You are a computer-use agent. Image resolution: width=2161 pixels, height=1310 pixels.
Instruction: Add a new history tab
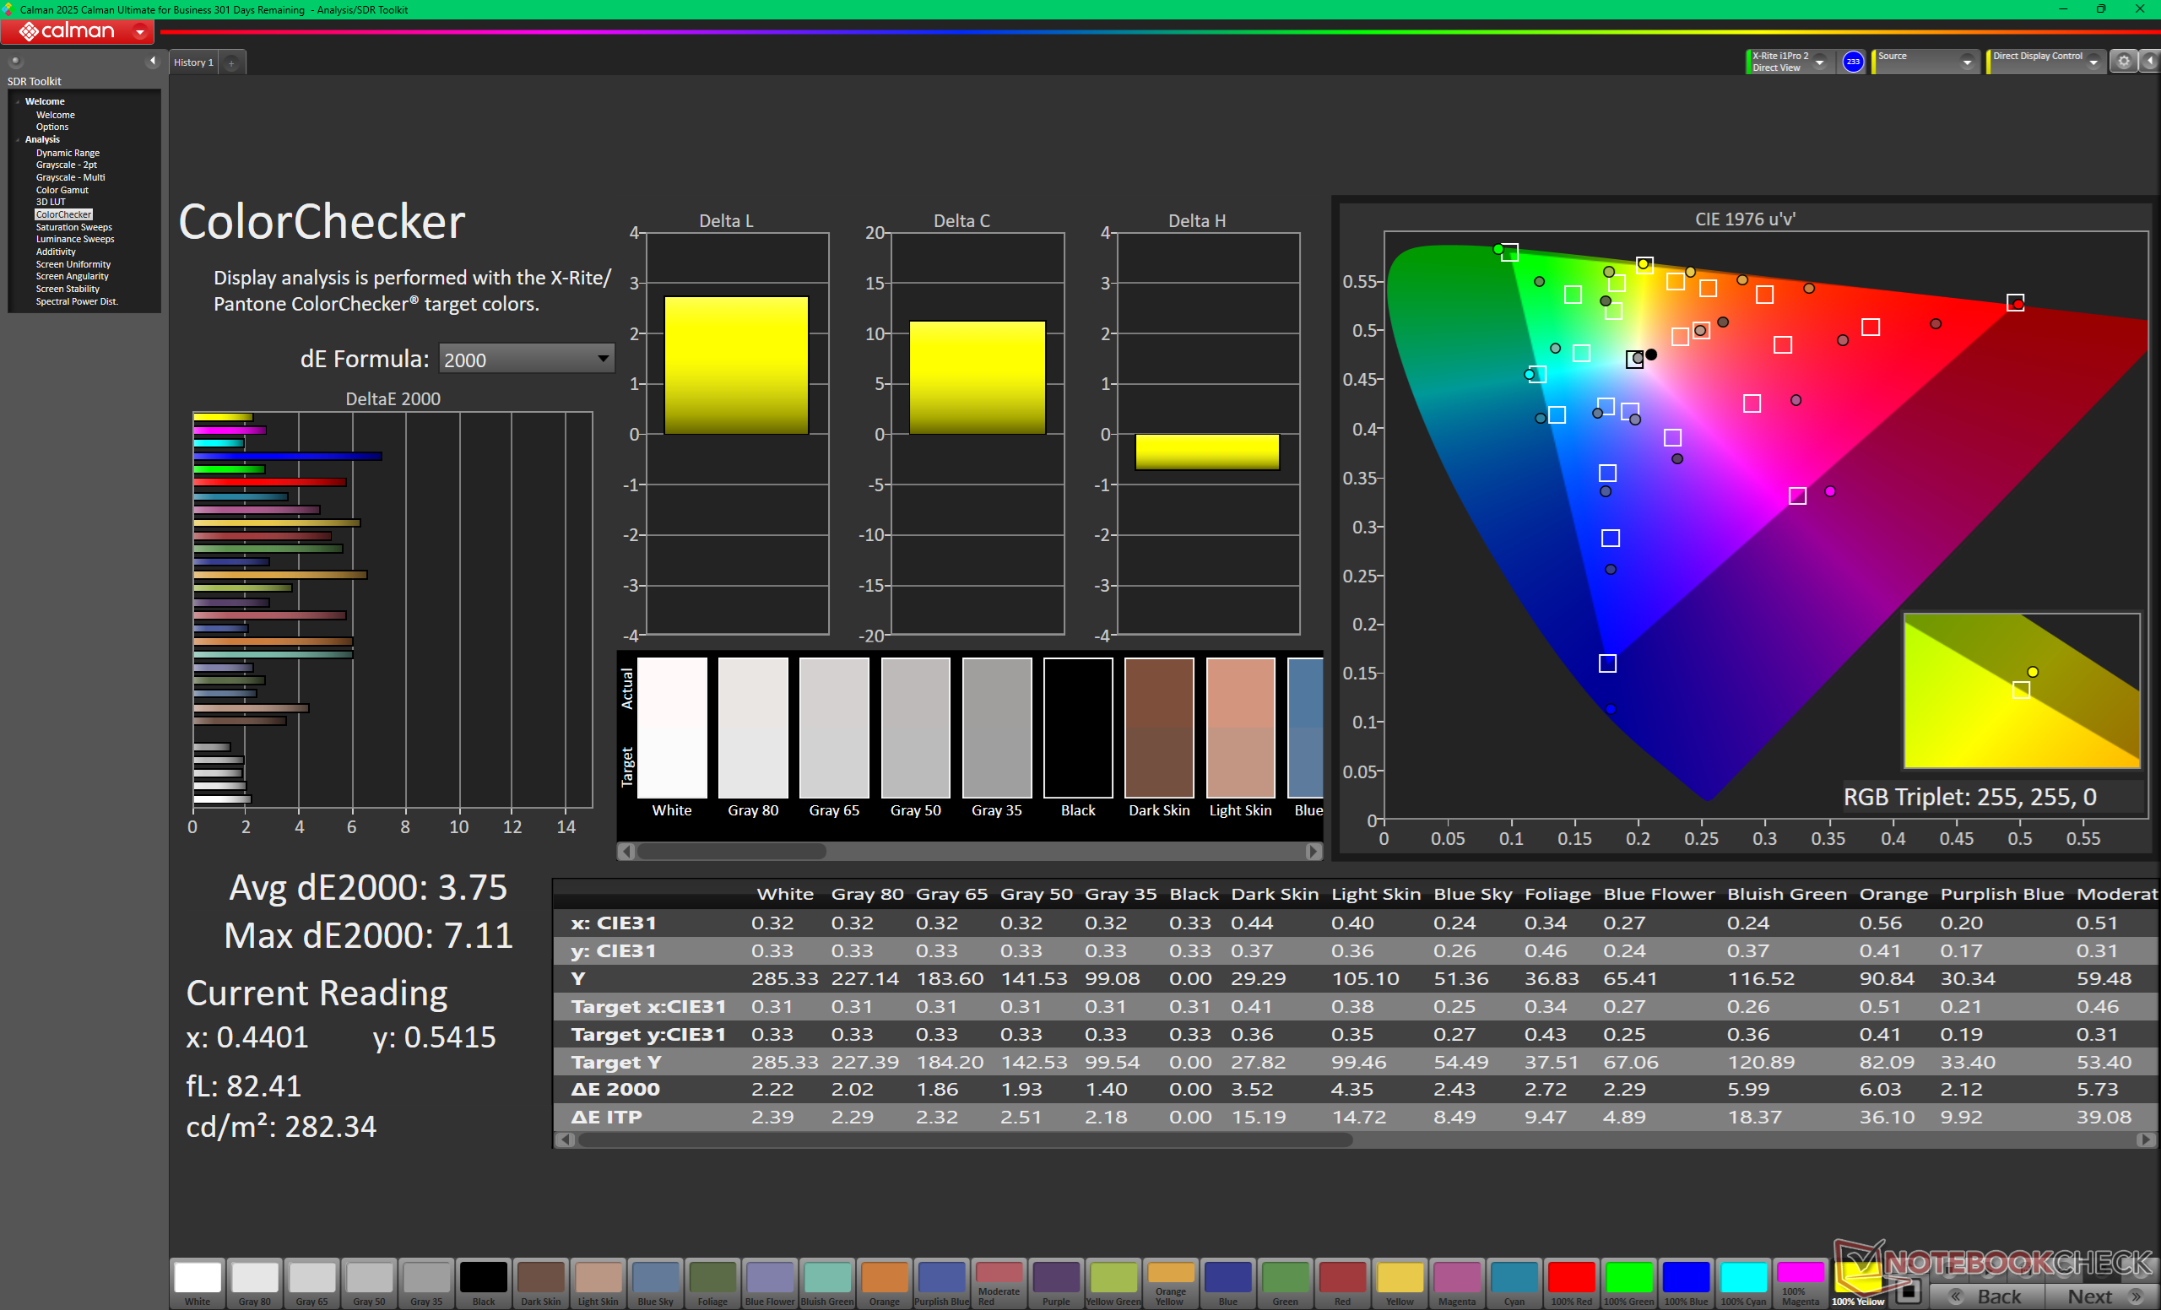pyautogui.click(x=231, y=63)
